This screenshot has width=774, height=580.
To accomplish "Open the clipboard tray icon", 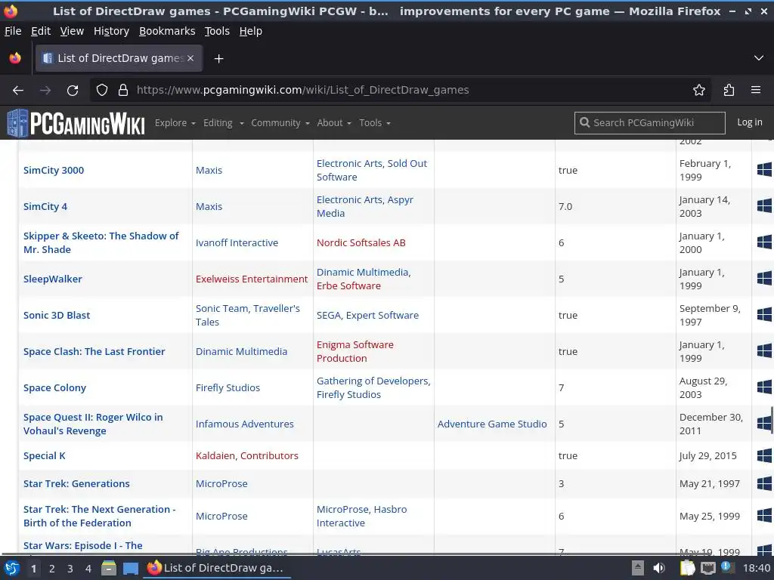I will [687, 568].
